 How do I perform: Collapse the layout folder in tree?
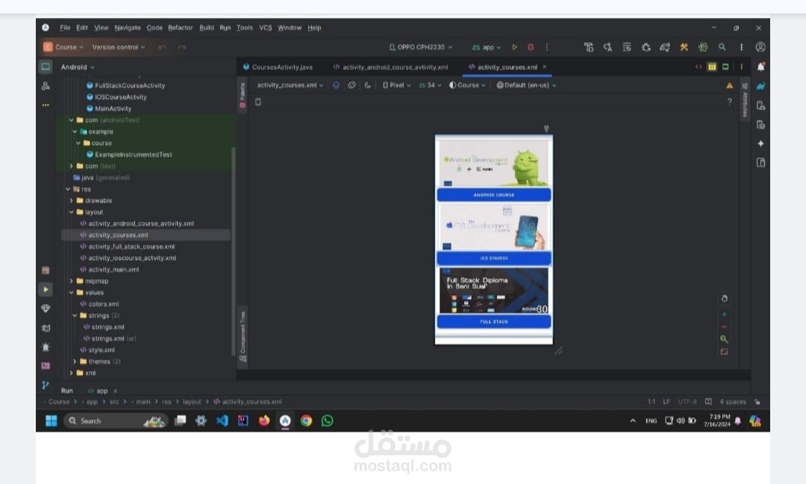[x=72, y=212]
